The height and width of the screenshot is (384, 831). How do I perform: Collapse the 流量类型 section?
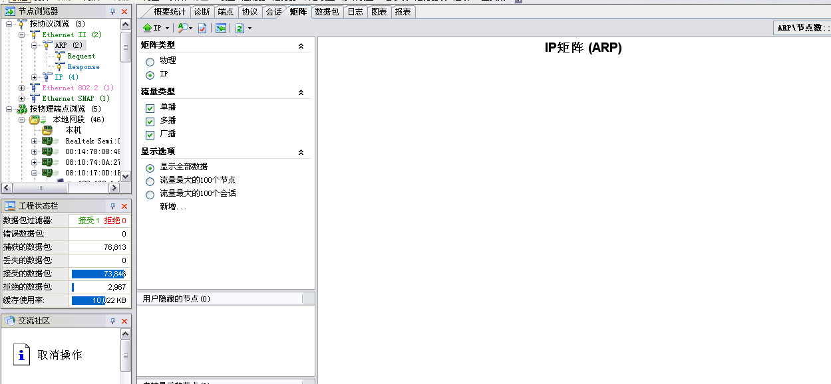click(301, 92)
